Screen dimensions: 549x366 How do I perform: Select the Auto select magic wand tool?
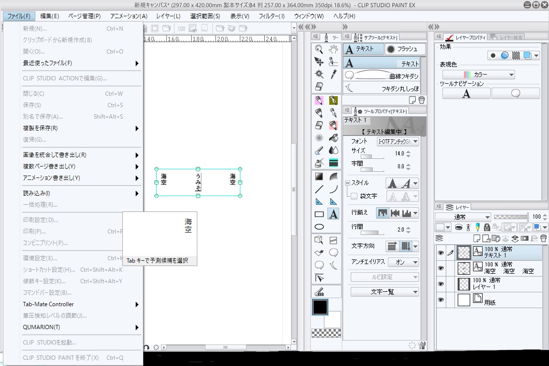pyautogui.click(x=319, y=74)
